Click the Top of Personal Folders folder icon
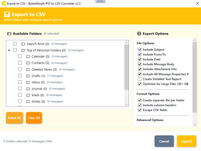Image resolution: width=201 pixels, height=151 pixels. pyautogui.click(x=23, y=50)
